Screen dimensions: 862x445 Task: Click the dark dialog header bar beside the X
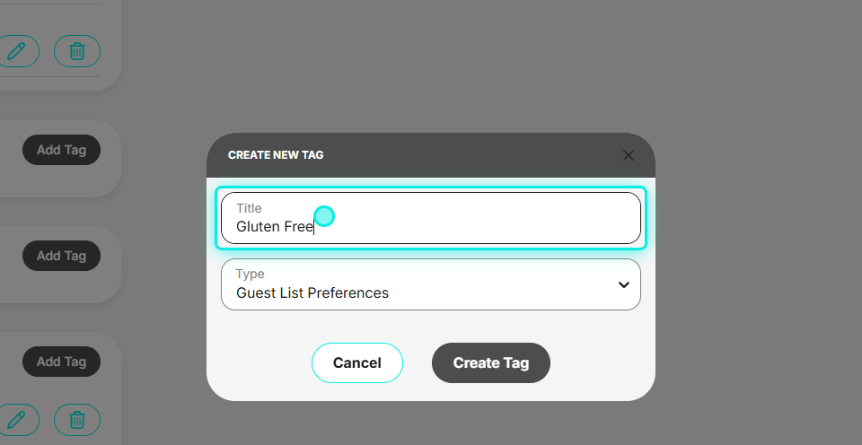pos(473,155)
